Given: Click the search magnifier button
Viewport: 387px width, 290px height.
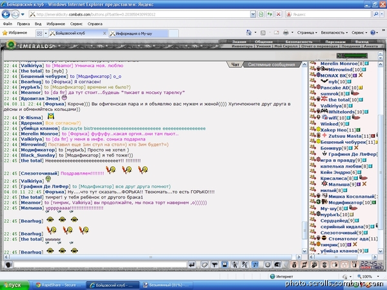Looking at the screenshot, I should click(376, 14).
